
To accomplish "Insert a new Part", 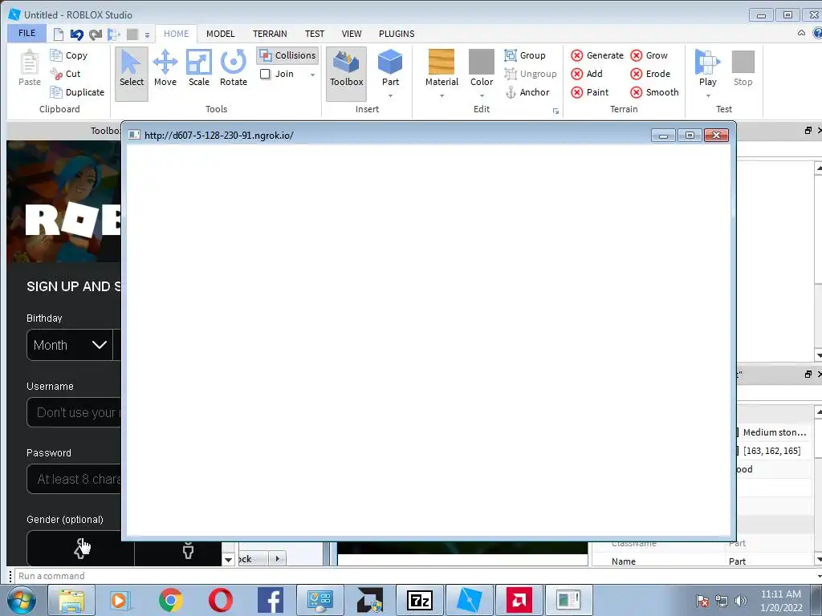I will (390, 67).
